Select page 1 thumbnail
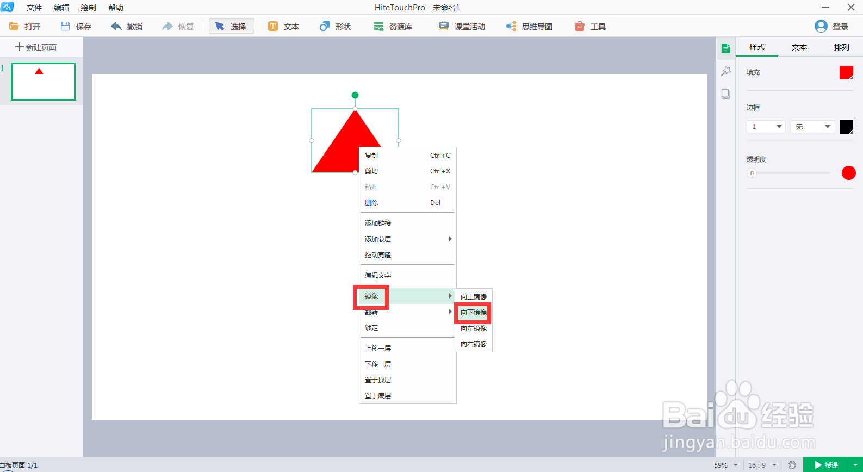The width and height of the screenshot is (863, 472). (x=44, y=82)
